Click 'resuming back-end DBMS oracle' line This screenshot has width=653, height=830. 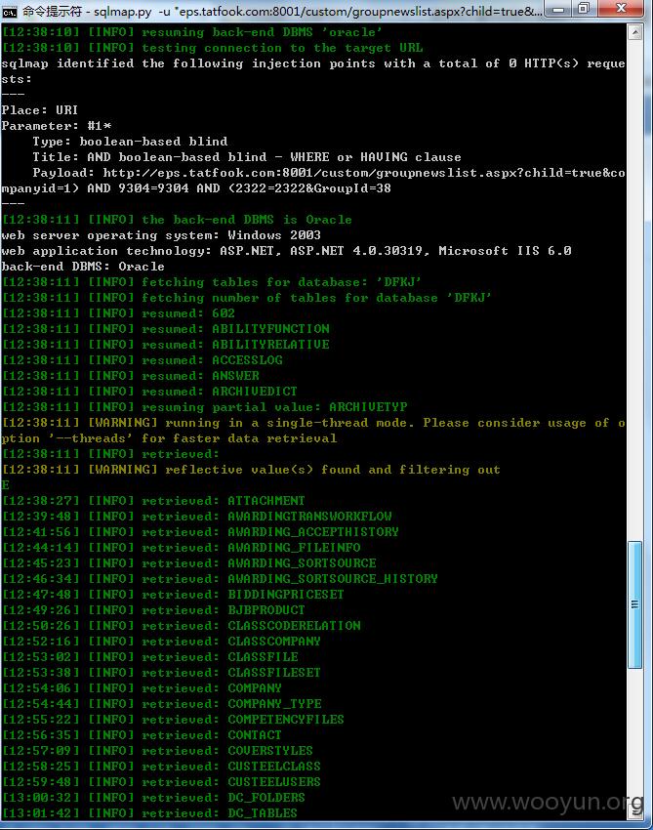[x=191, y=32]
